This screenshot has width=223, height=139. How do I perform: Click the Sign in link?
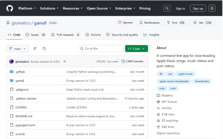point(180,8)
